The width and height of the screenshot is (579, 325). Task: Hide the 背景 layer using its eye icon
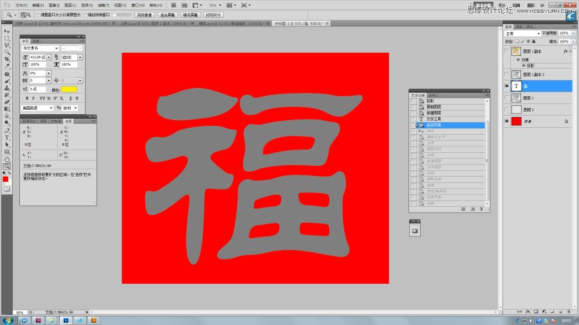507,121
